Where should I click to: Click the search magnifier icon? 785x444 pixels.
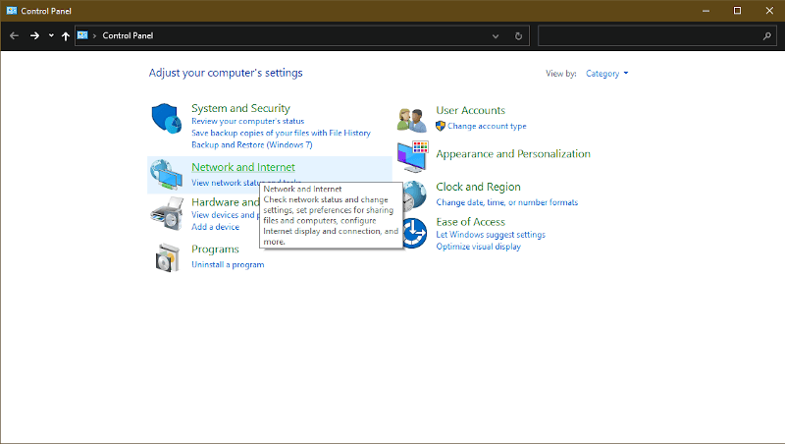coord(766,35)
